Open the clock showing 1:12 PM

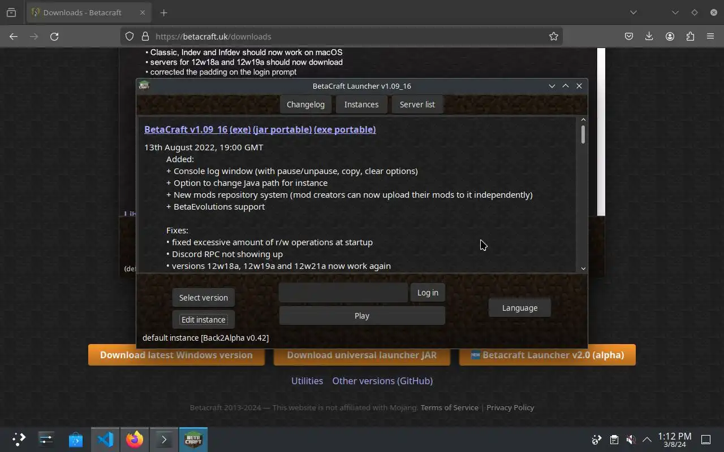point(674,440)
